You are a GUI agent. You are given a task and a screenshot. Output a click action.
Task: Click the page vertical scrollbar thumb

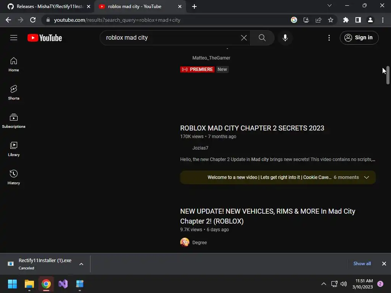coord(388,75)
